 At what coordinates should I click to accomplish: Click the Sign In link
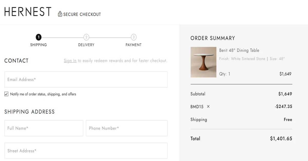click(x=70, y=61)
